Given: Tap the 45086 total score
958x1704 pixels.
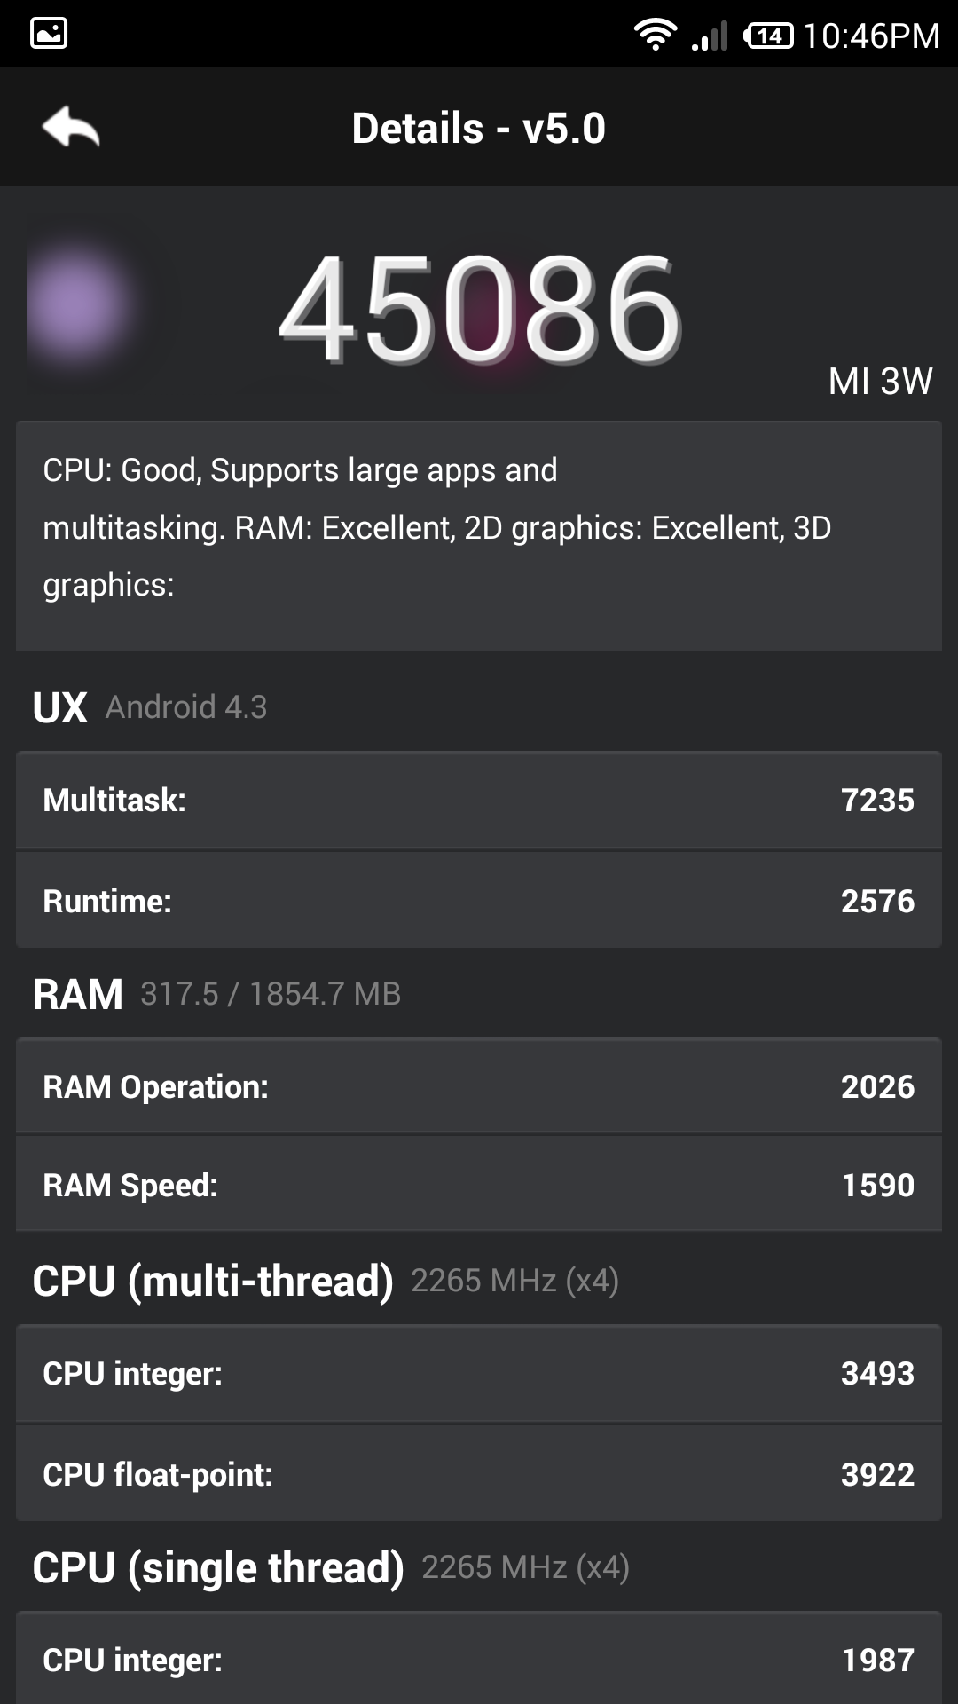Looking at the screenshot, I should (480, 309).
